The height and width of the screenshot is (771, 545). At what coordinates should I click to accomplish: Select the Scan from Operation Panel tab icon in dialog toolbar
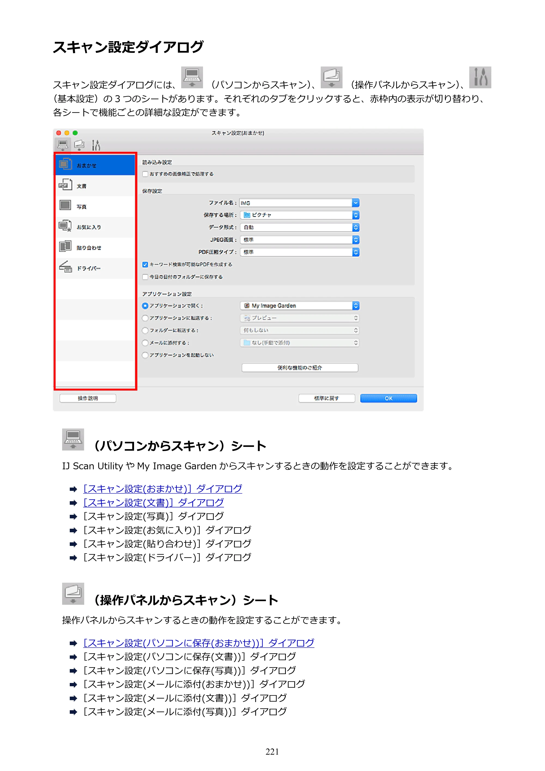[x=79, y=145]
